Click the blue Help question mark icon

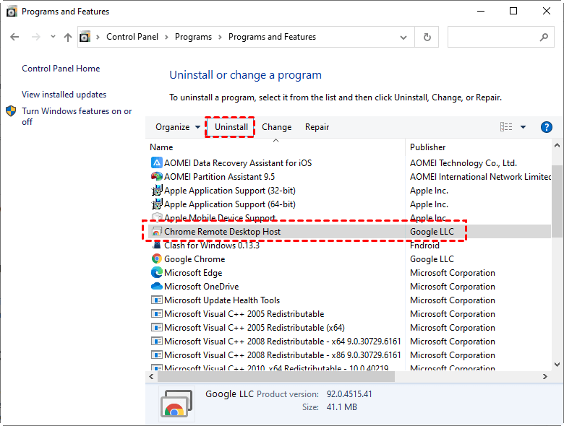click(x=547, y=127)
